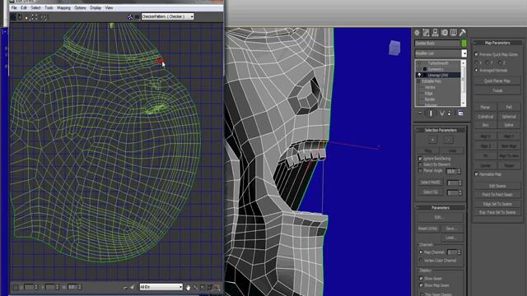
Task: Click the Pelt mapping button
Action: pyautogui.click(x=509, y=107)
